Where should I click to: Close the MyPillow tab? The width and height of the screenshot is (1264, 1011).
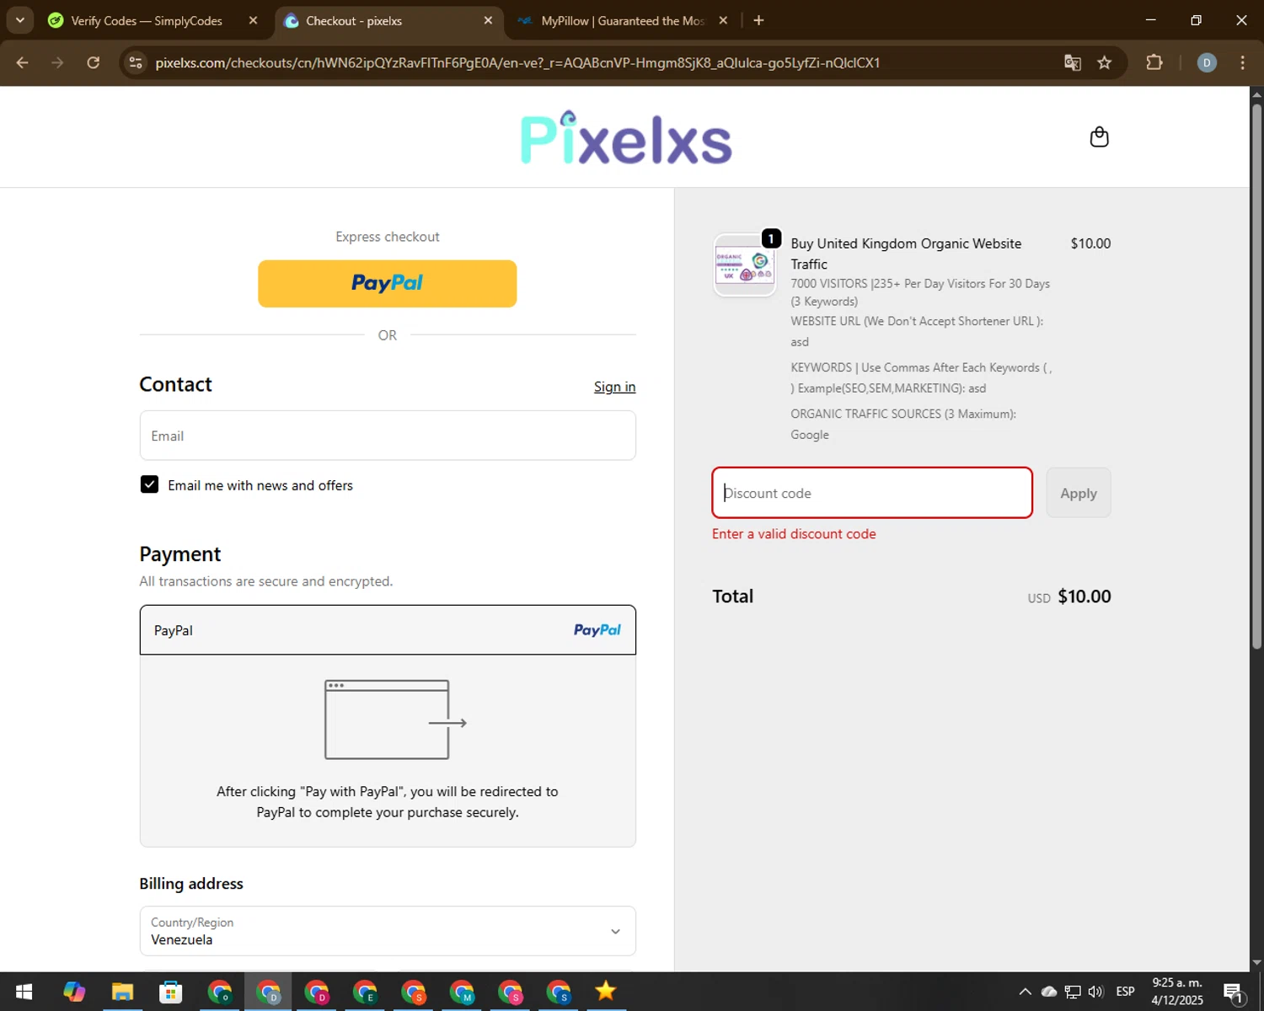click(x=723, y=20)
